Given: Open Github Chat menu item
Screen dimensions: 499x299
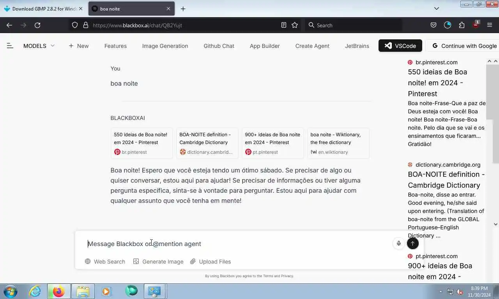Looking at the screenshot, I should tap(219, 46).
